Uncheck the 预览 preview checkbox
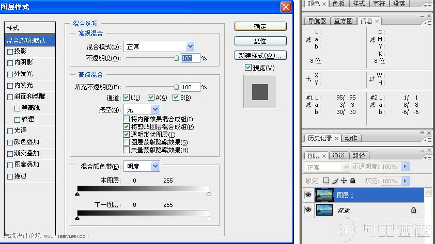Viewport: 435px width, 244px height. point(248,68)
